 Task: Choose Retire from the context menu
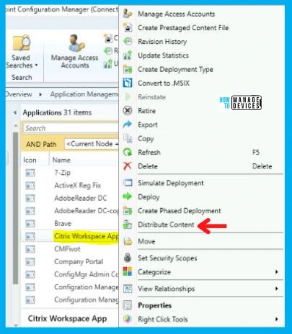(x=146, y=111)
